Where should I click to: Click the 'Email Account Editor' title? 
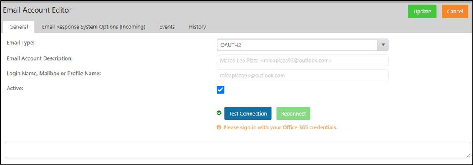coord(37,10)
